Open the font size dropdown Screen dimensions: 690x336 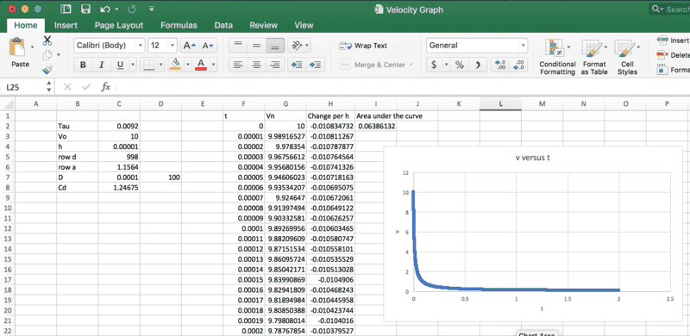coord(172,46)
